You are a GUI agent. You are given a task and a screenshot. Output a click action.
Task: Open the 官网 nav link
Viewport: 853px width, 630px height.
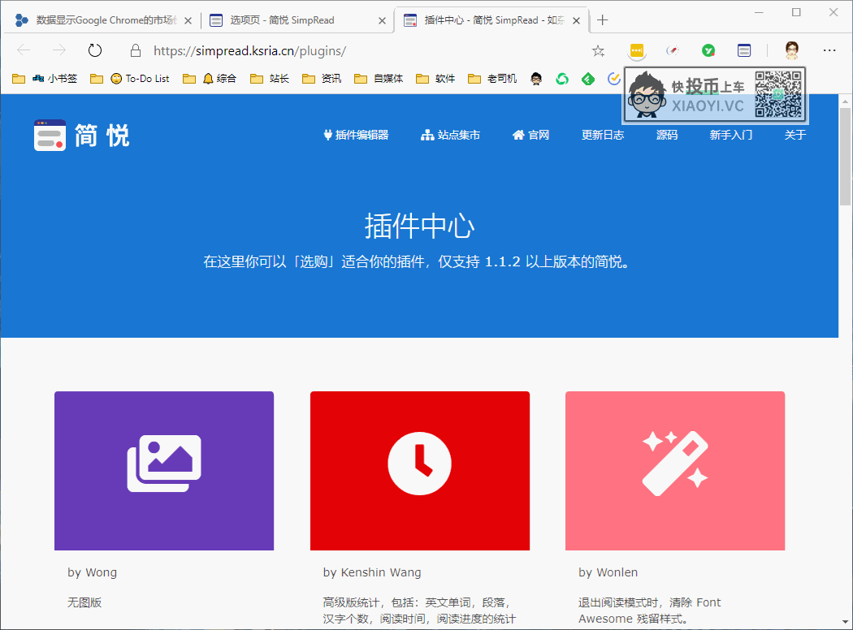coord(530,135)
